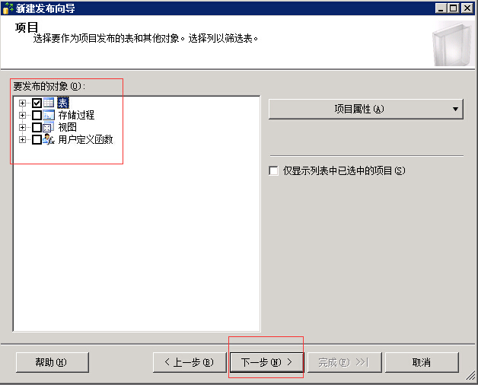Select the 表 tree label
The image size is (478, 385).
pyautogui.click(x=63, y=103)
